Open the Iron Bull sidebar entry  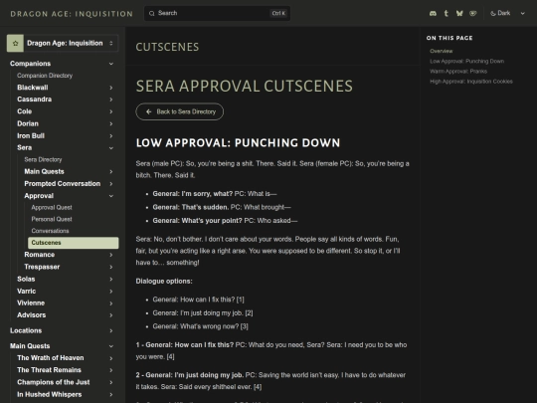tap(31, 136)
